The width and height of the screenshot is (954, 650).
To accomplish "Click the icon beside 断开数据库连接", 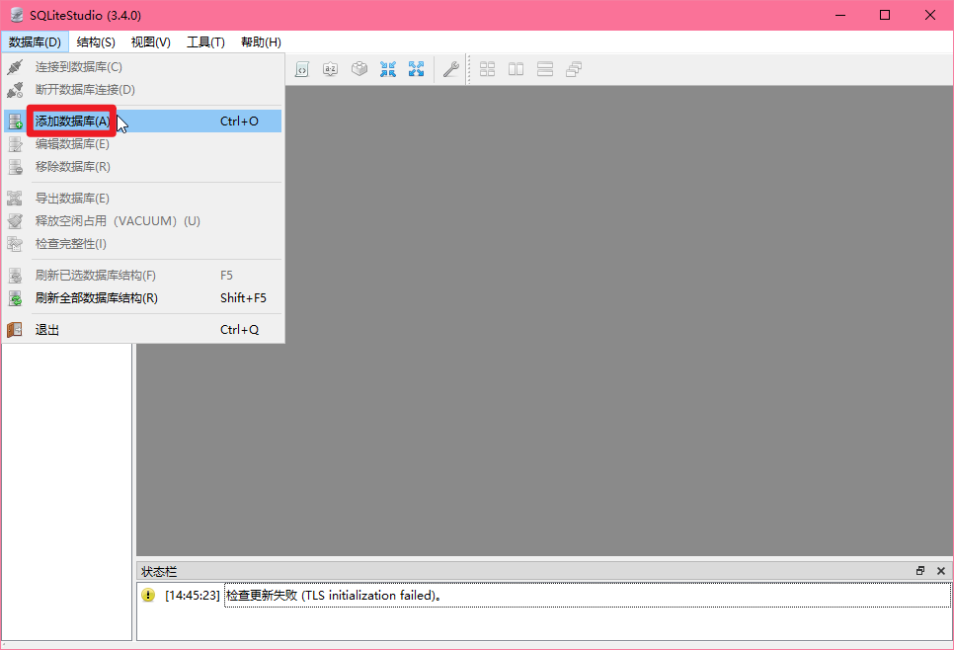I will 15,90.
